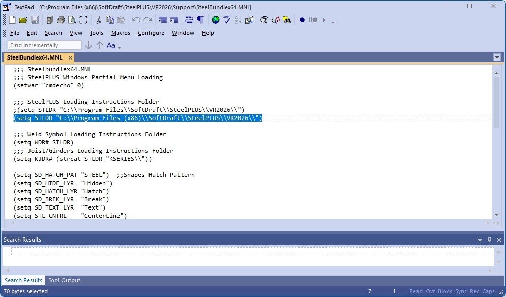Open the document tabs list dropdown

(x=497, y=57)
